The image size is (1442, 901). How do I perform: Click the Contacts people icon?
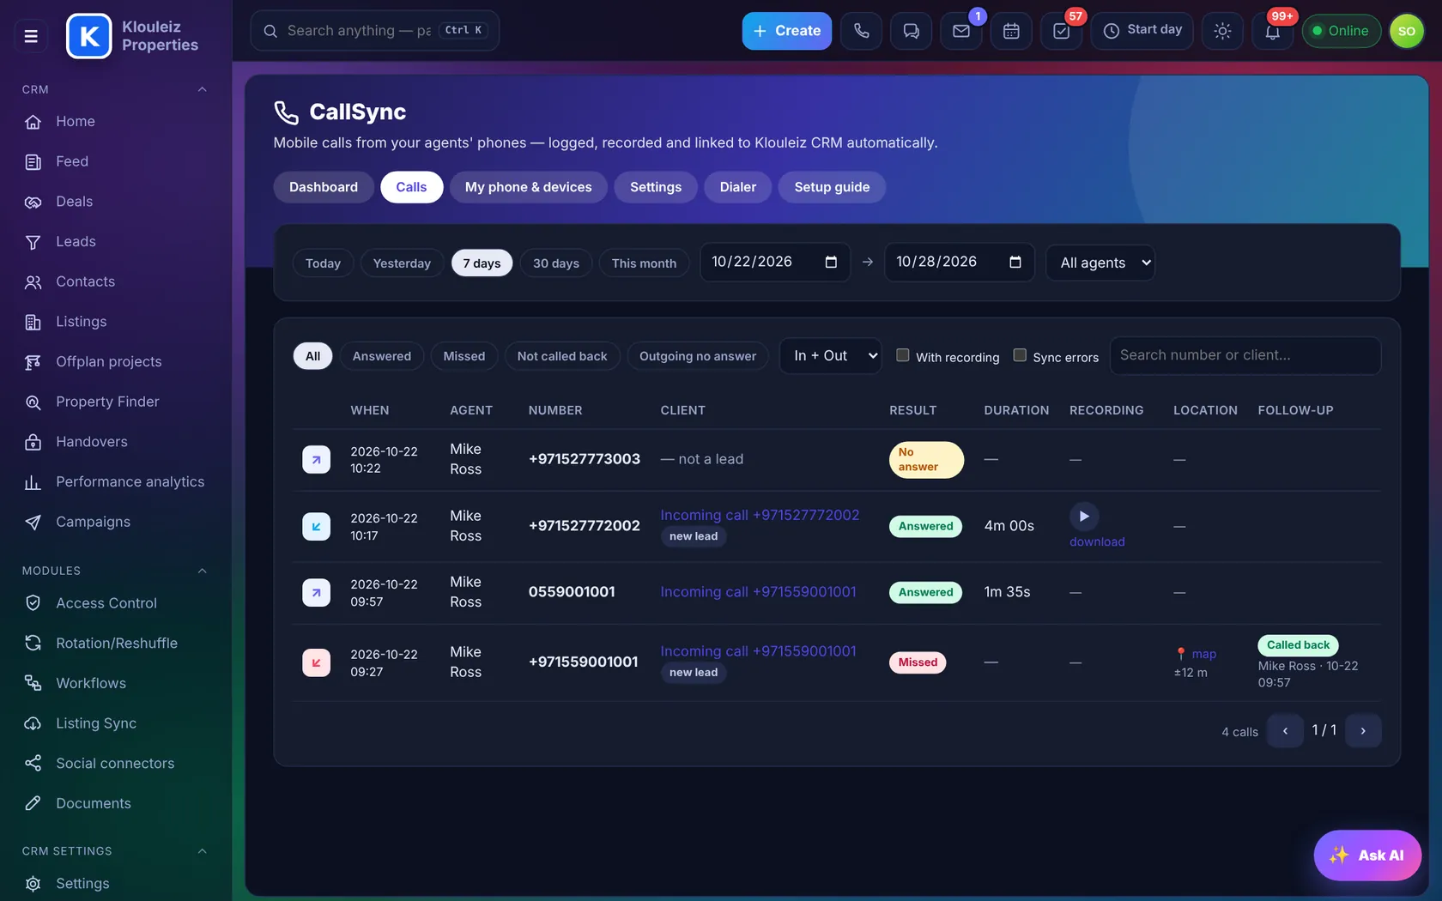(x=33, y=282)
